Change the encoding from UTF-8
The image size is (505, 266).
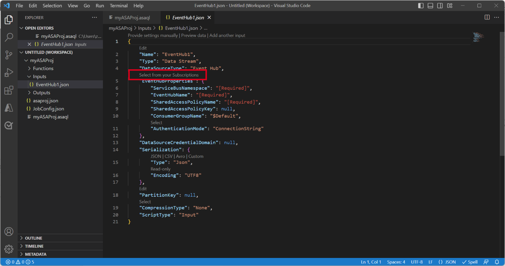(416, 262)
